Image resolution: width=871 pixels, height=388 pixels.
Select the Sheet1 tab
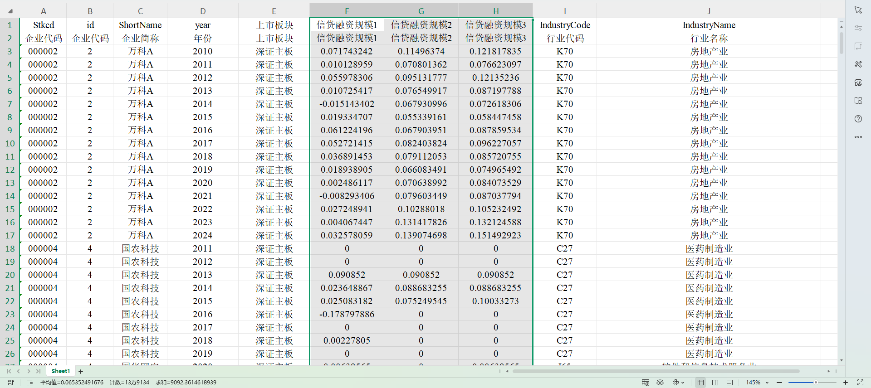(x=61, y=371)
